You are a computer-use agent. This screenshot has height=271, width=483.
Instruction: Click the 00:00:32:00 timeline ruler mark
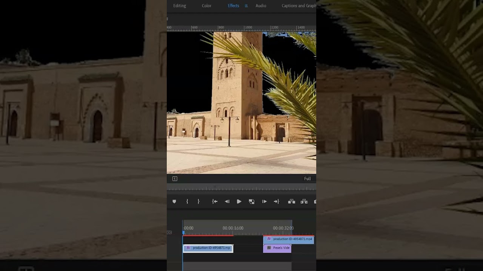point(283,228)
